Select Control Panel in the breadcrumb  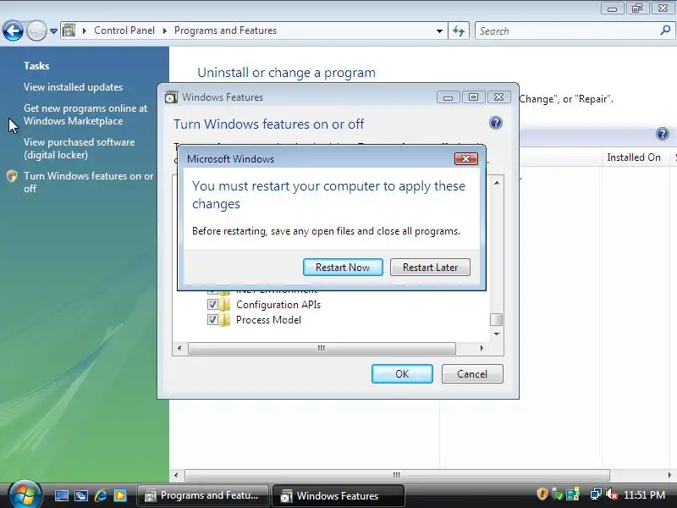tap(124, 30)
